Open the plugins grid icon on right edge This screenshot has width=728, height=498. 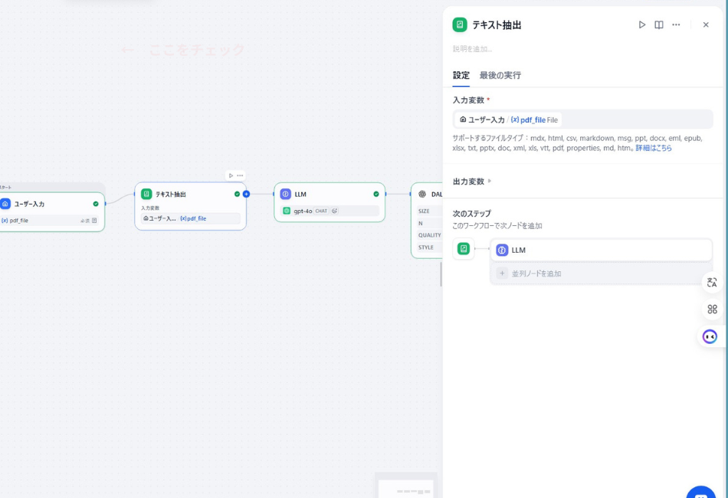click(711, 309)
